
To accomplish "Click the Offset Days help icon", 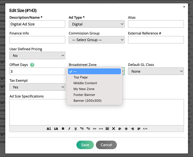I will click(32, 65).
